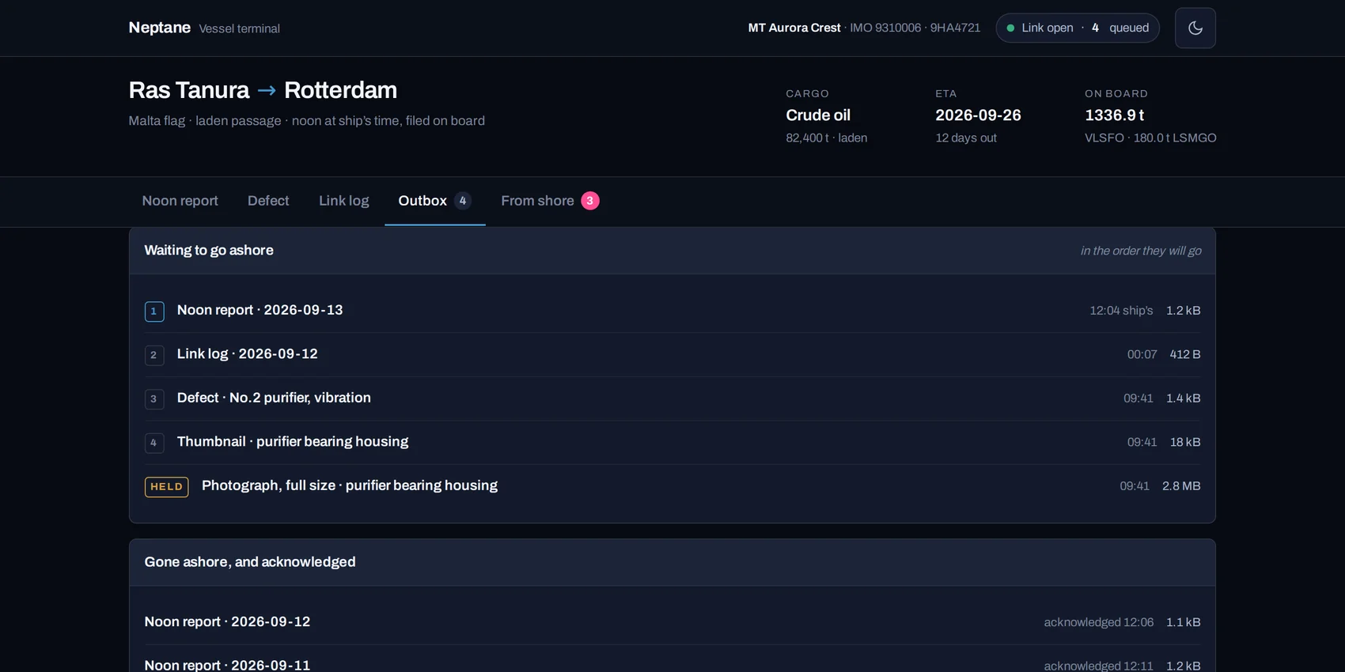
Task: Click the 412 B link log size
Action: tap(1185, 354)
